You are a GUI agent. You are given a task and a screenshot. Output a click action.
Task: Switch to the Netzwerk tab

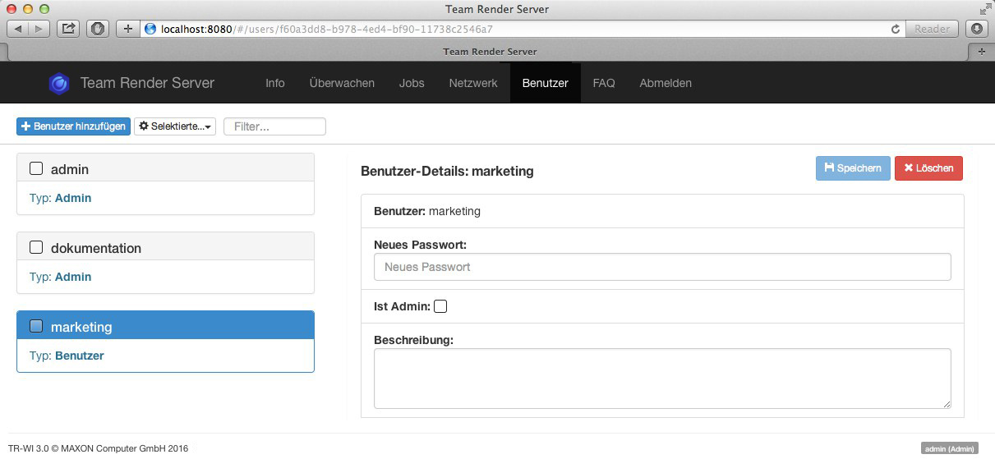(473, 83)
